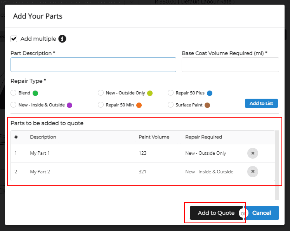Click the purple New - Inside & Outside dot
290x231 pixels.
click(x=69, y=105)
